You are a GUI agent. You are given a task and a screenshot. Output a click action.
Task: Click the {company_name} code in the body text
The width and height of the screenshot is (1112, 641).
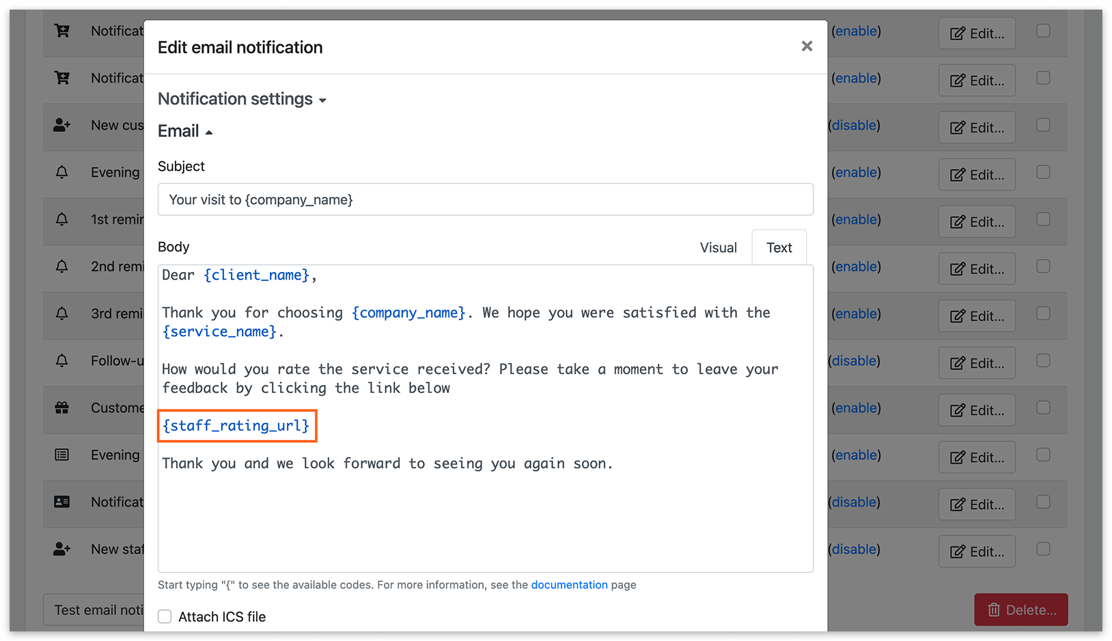[x=408, y=312]
